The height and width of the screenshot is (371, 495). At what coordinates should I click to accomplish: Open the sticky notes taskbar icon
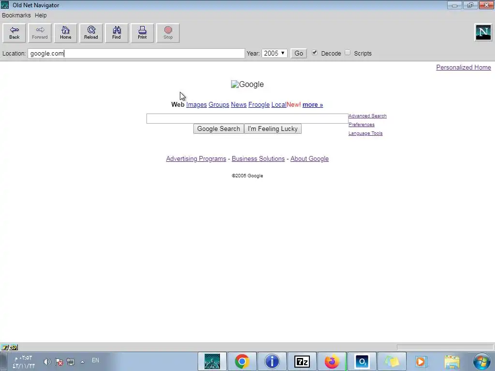tap(392, 361)
